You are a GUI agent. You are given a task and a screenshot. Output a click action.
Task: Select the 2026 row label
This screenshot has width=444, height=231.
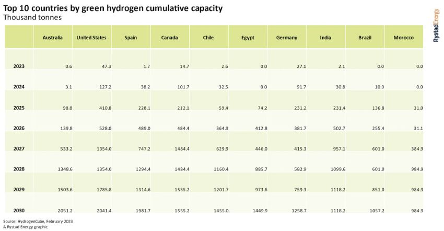pyautogui.click(x=19, y=128)
